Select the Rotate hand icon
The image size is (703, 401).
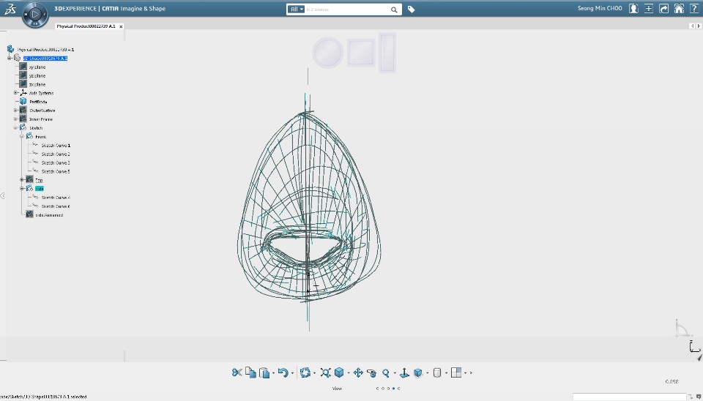click(372, 372)
